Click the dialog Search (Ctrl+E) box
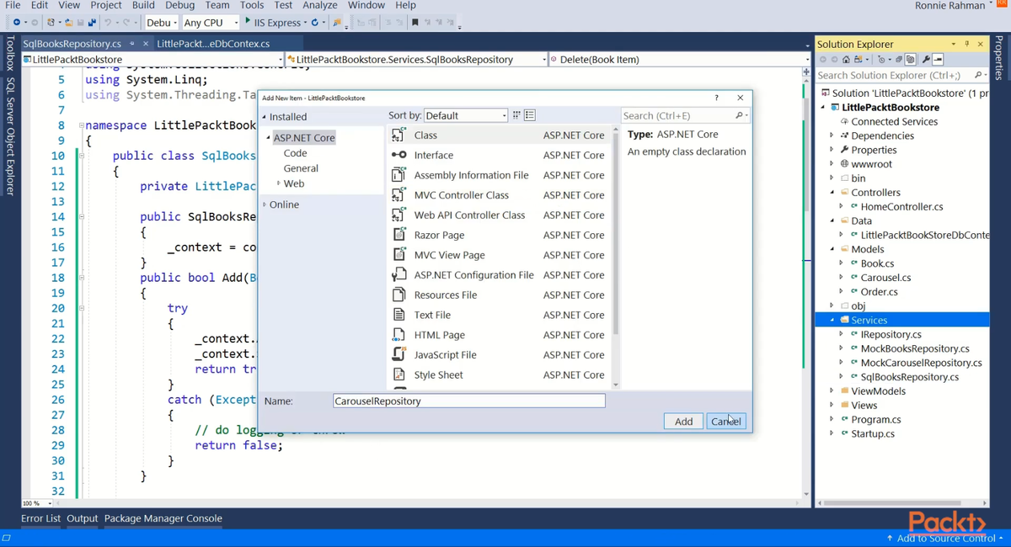1011x547 pixels. 685,115
